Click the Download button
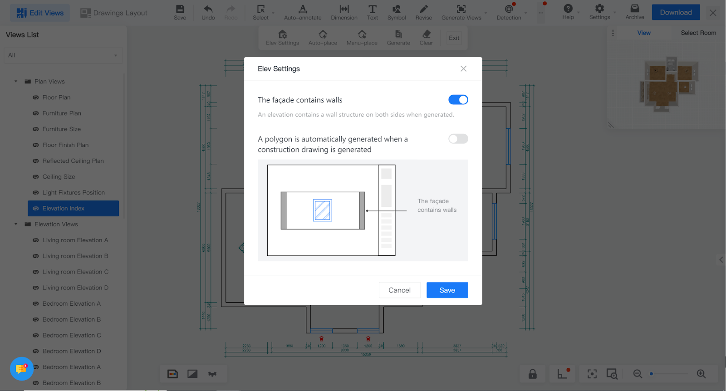726x391 pixels. 675,12
